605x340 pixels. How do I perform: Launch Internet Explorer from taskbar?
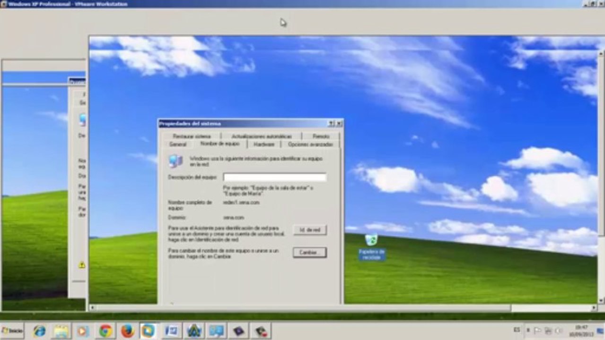(x=40, y=331)
